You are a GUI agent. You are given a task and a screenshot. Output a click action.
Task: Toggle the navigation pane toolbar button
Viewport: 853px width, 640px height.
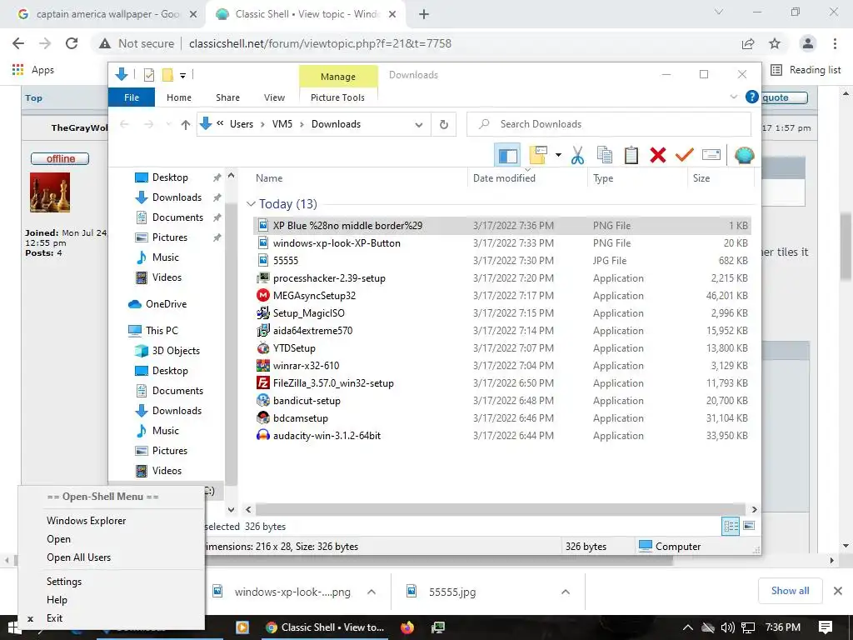507,155
